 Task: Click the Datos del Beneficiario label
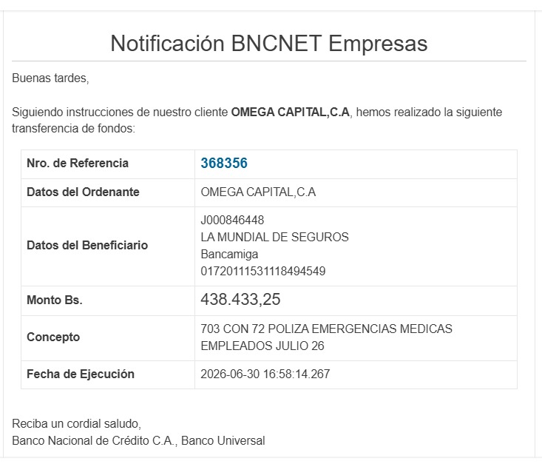pos(87,246)
